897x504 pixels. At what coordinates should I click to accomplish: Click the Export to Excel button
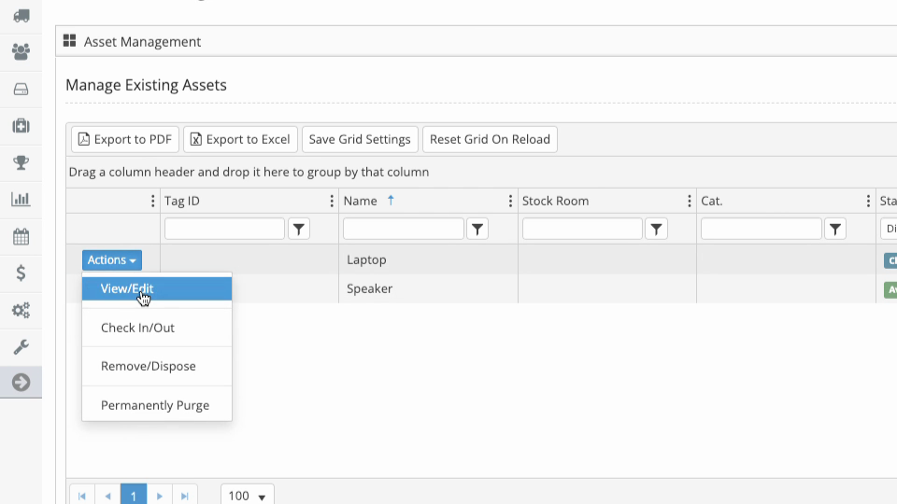point(240,139)
